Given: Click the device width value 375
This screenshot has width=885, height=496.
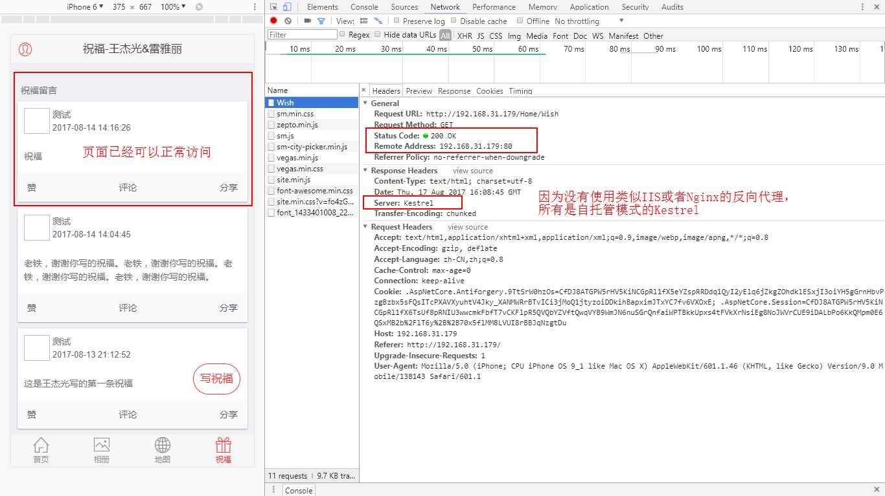Looking at the screenshot, I should point(119,7).
